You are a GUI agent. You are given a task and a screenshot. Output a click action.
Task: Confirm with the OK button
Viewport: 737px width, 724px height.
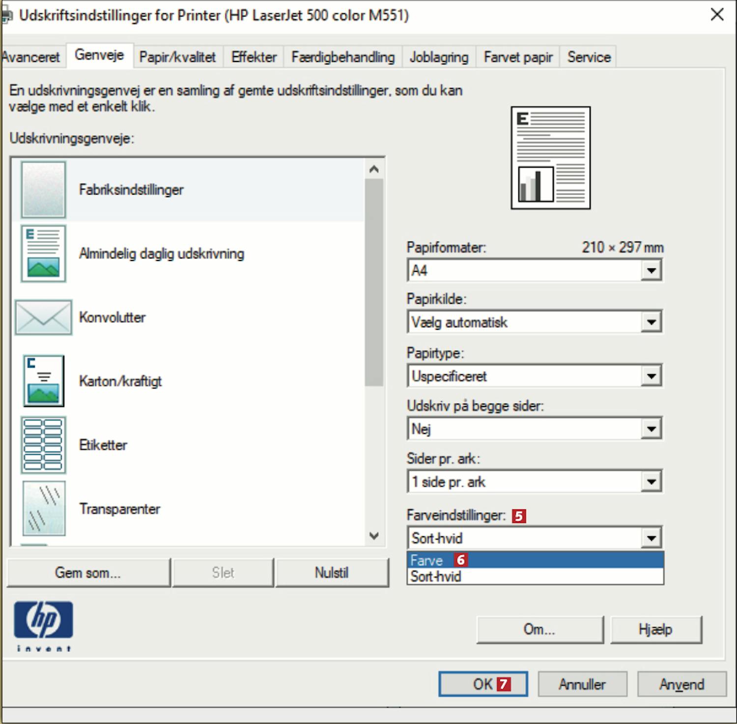(x=483, y=684)
